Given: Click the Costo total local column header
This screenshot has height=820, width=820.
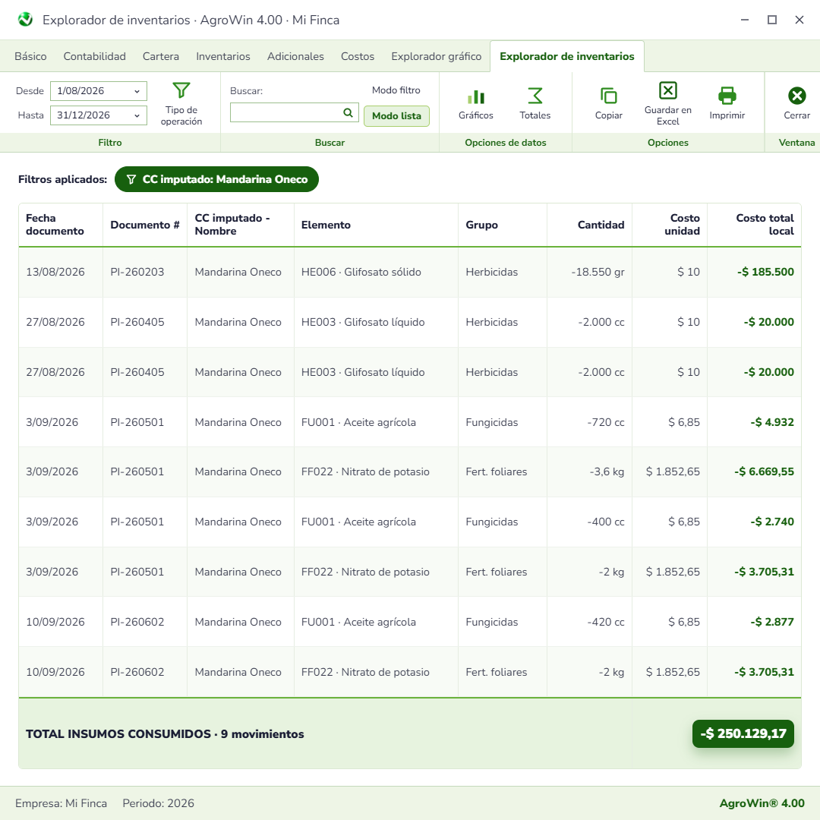Looking at the screenshot, I should coord(754,225).
